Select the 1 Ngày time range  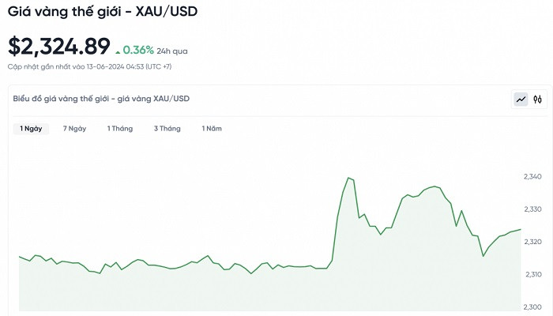(31, 128)
